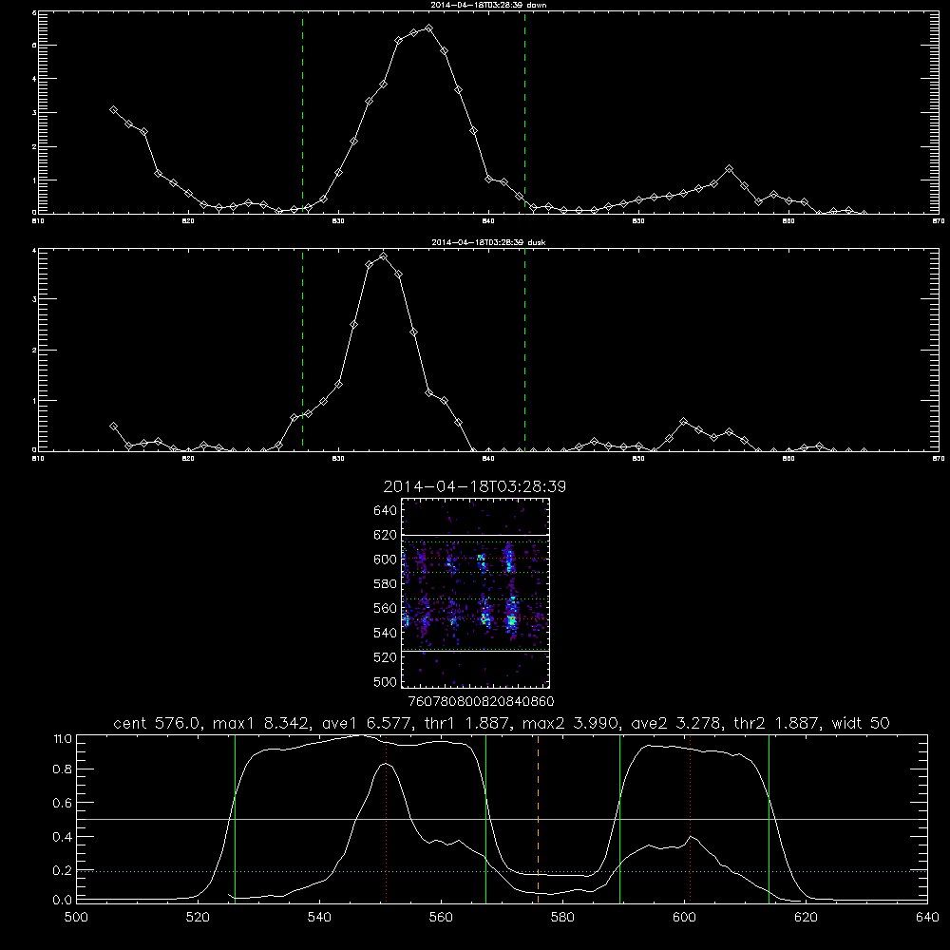Click the 850 x-axis label under the dawn plot

coord(638,221)
